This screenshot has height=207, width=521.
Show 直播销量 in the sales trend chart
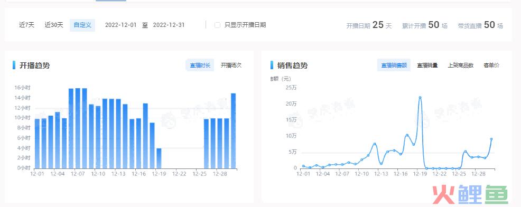(427, 65)
